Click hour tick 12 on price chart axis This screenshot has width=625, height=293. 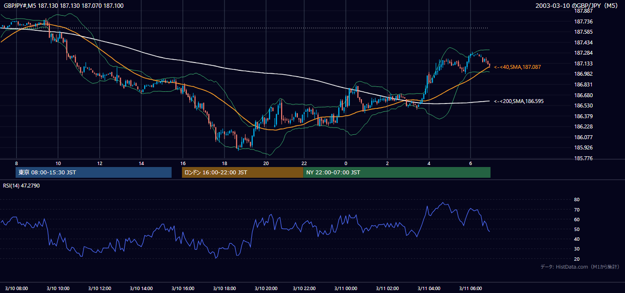[99, 163]
